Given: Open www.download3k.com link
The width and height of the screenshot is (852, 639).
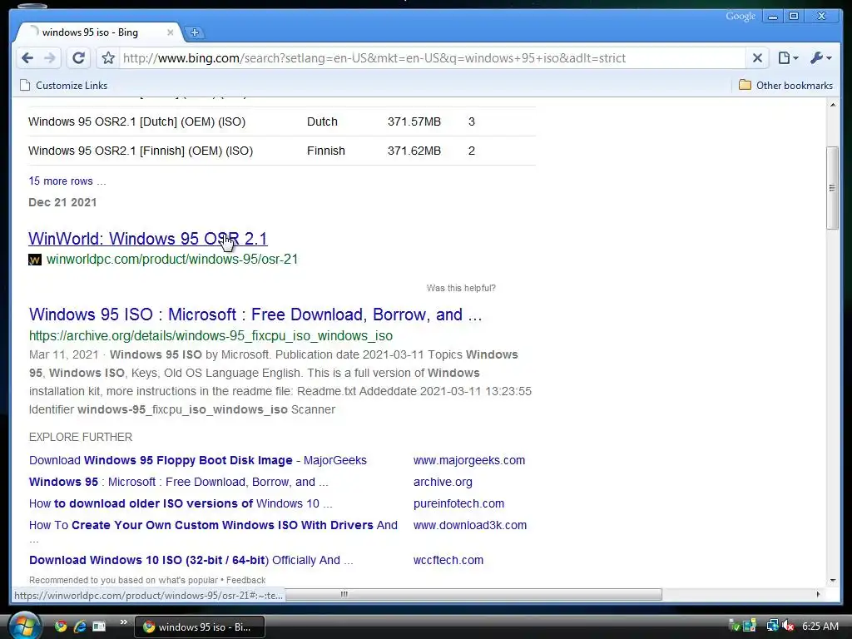Looking at the screenshot, I should (470, 526).
